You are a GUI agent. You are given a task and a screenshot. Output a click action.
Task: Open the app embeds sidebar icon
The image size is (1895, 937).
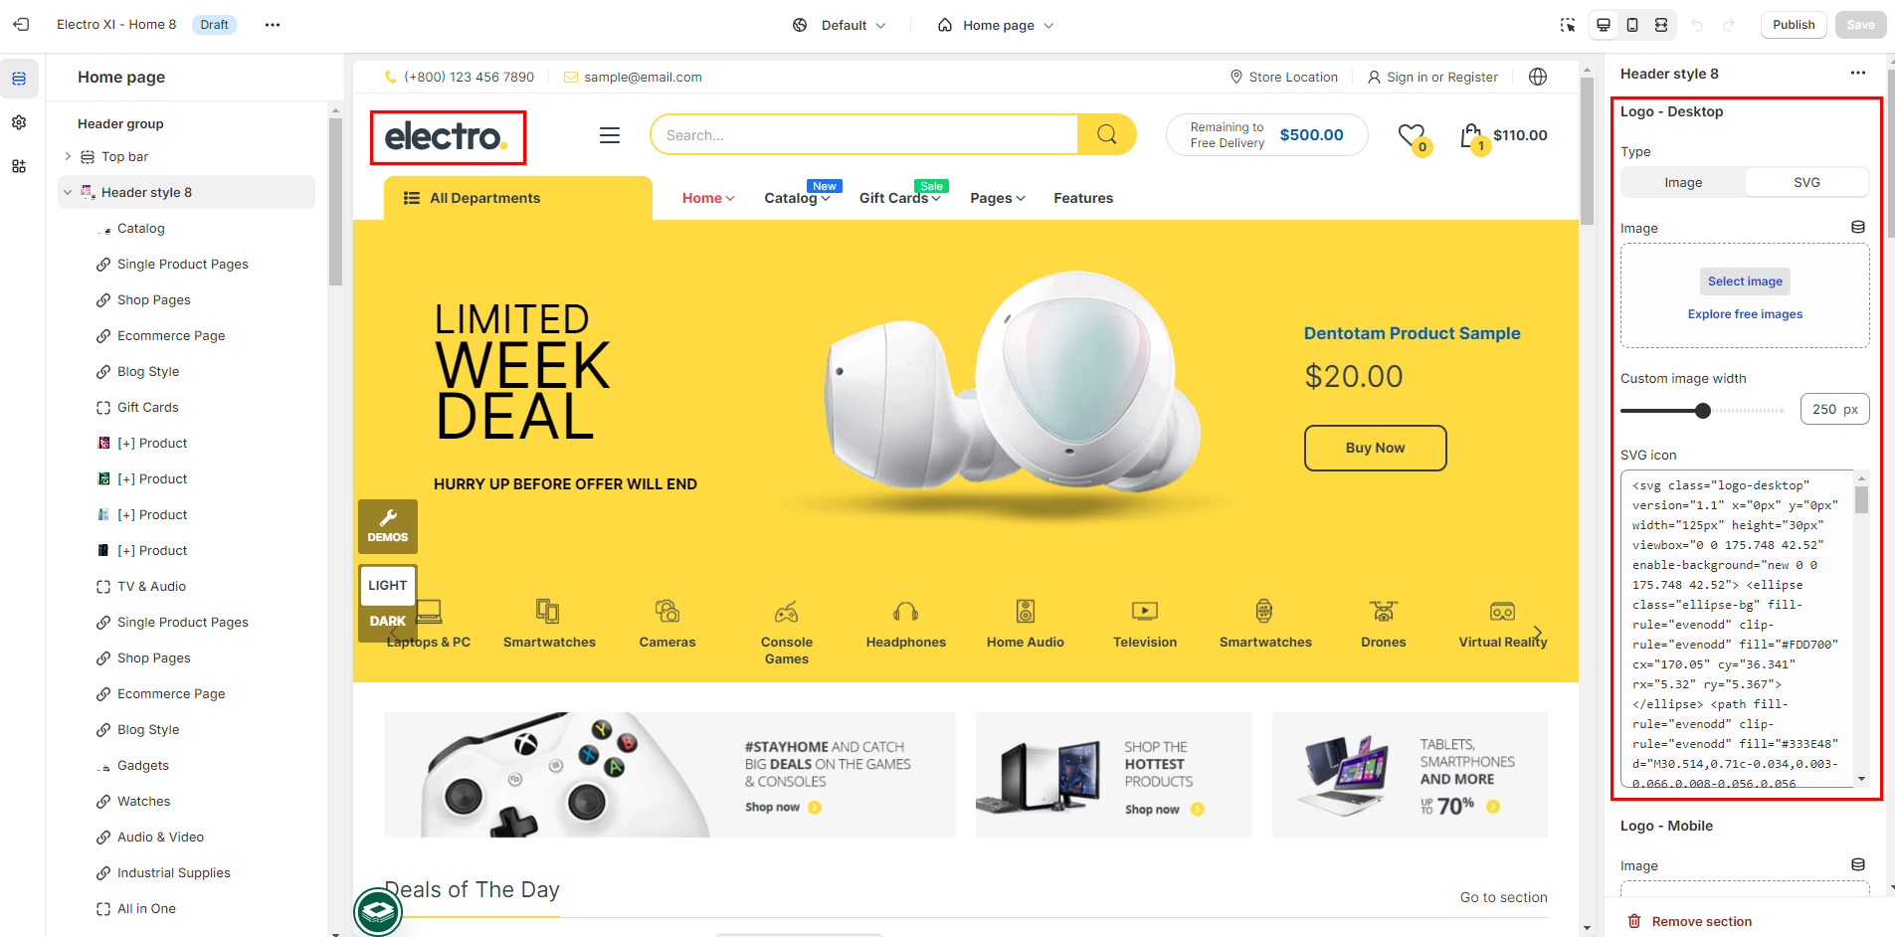click(x=19, y=166)
